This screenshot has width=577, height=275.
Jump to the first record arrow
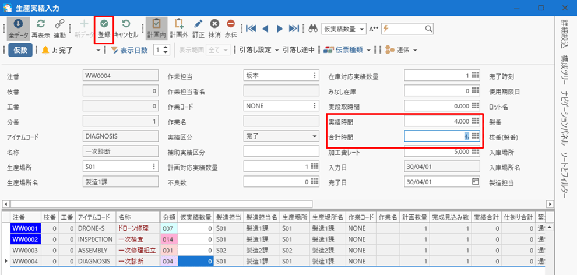(x=251, y=29)
